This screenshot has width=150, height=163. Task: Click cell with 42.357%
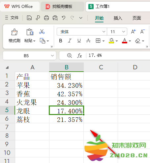pos(66,93)
